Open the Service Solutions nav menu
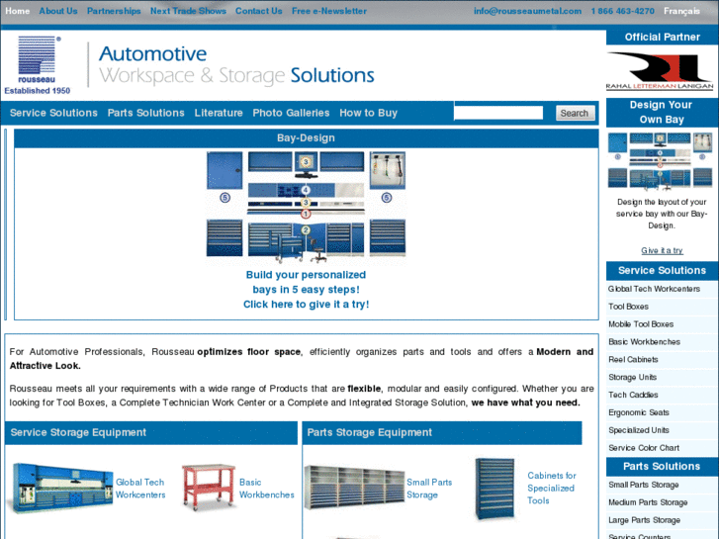 pyautogui.click(x=53, y=113)
